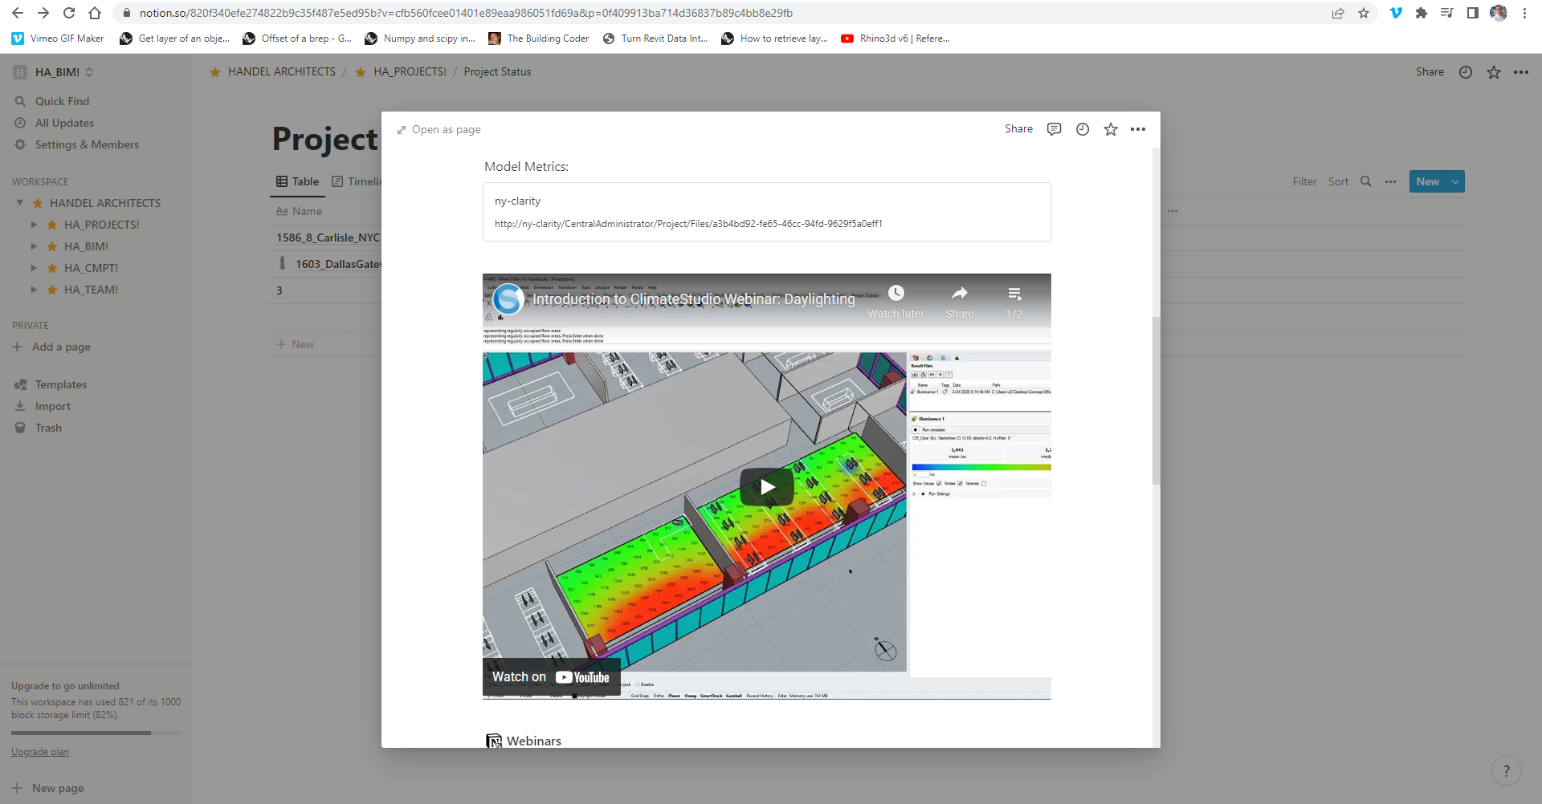
Task: Open the New button dropdown arrow
Action: click(x=1455, y=181)
